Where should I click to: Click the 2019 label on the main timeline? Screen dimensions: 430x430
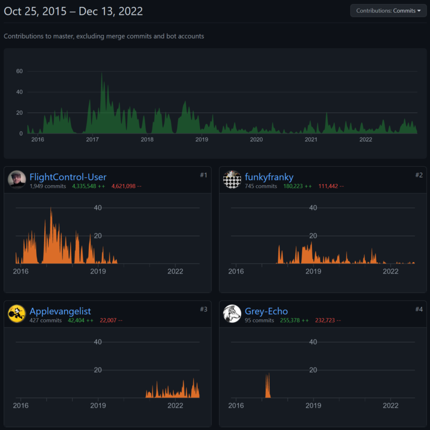click(x=202, y=139)
